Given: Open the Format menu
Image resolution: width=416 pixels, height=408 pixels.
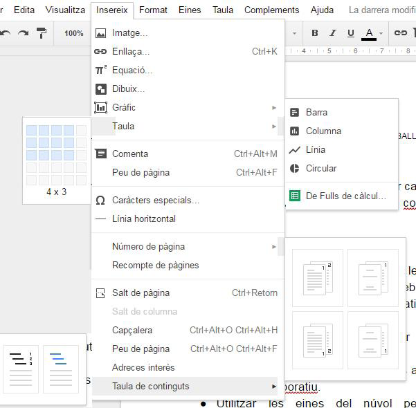Looking at the screenshot, I should [x=153, y=10].
